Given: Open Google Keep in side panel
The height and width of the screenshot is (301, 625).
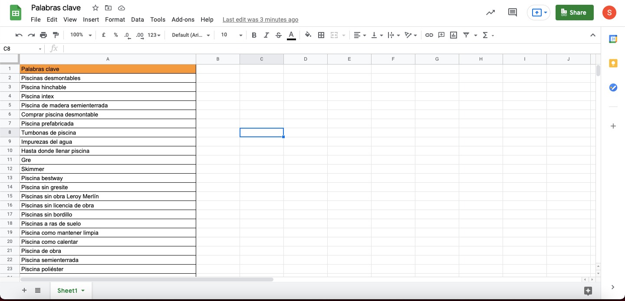Looking at the screenshot, I should [613, 63].
